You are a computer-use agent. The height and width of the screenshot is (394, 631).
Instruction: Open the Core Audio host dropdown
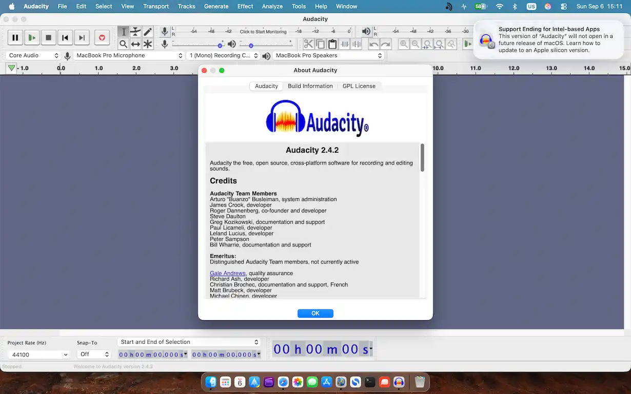(34, 55)
